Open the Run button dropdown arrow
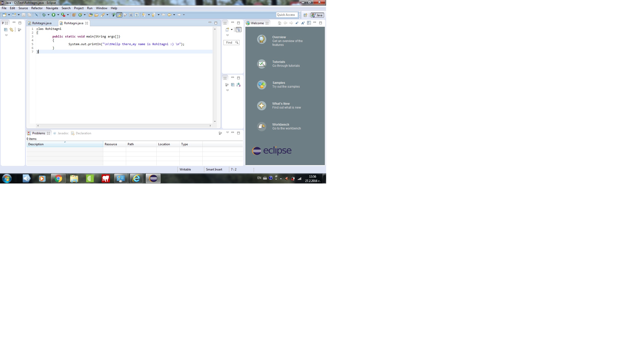This screenshot has width=637, height=356. [58, 15]
